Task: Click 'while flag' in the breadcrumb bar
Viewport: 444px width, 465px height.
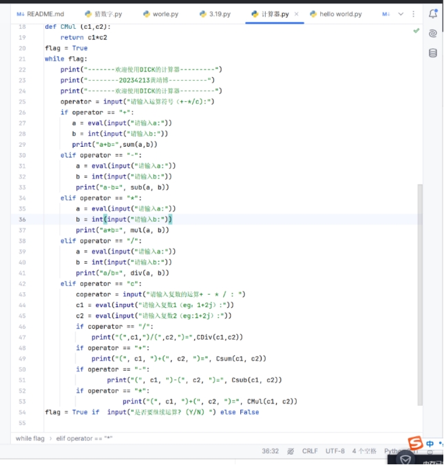Action: pos(30,438)
